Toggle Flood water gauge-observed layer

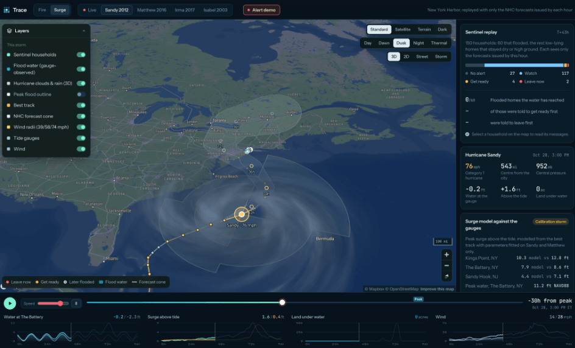pos(81,69)
